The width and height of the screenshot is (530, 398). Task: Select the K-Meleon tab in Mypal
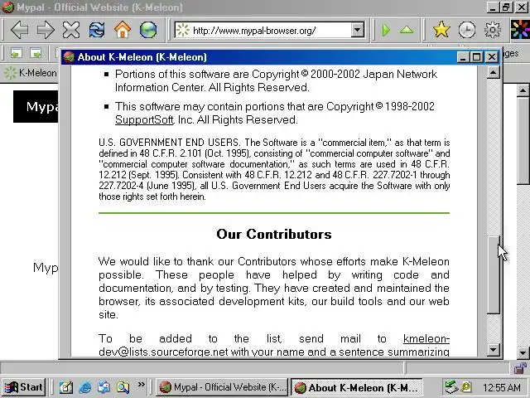[30, 73]
